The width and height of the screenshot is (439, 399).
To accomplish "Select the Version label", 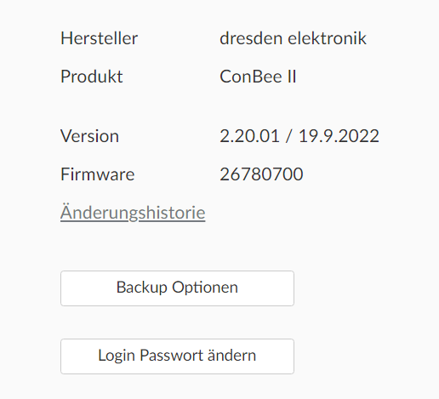I will tap(89, 136).
